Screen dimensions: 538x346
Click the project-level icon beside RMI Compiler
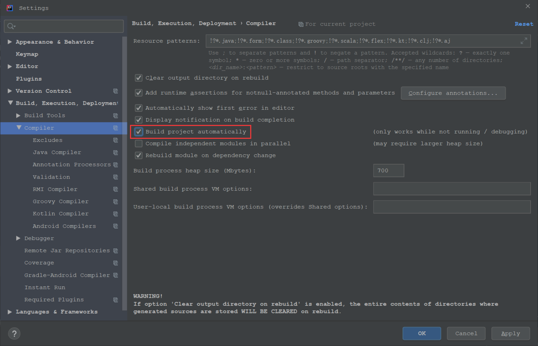(116, 189)
